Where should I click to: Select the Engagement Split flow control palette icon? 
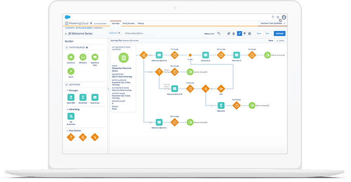tap(95, 137)
